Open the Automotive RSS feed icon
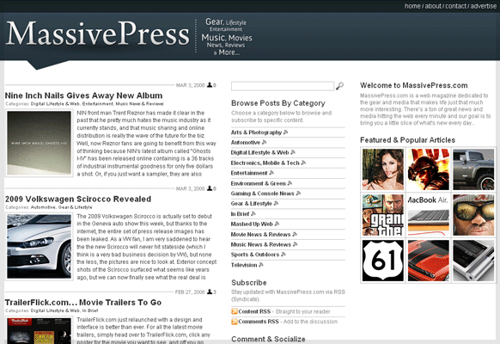Screen dimensions: 500x344 (x=264, y=142)
